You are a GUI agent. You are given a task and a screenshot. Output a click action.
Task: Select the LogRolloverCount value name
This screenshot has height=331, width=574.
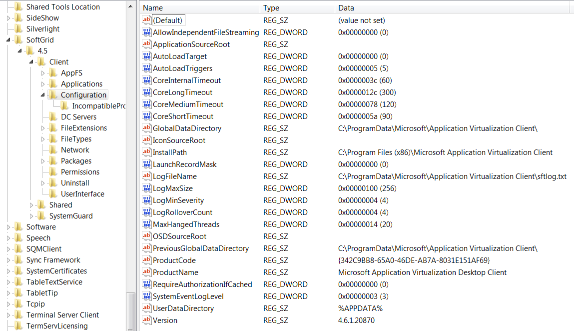coord(183,212)
